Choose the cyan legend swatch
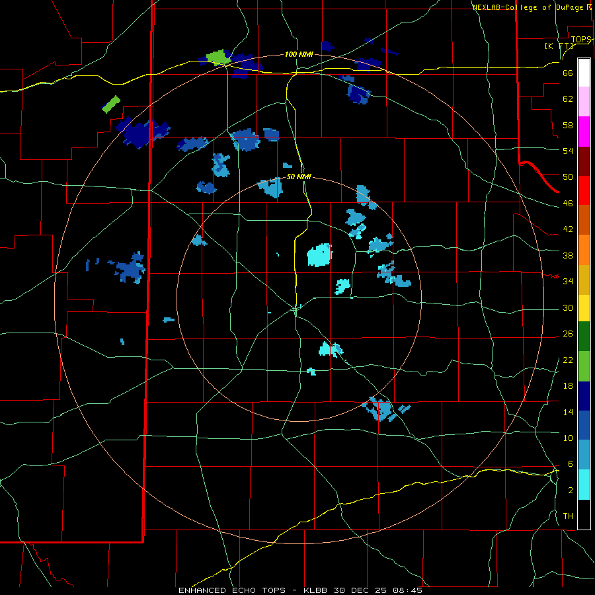595x595 pixels. pyautogui.click(x=584, y=485)
